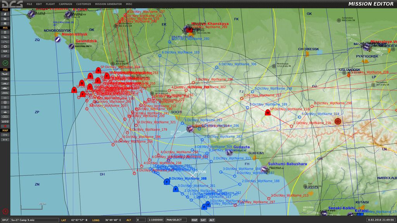
Task: Click the DFLT button in status bar
Action: tap(5, 220)
